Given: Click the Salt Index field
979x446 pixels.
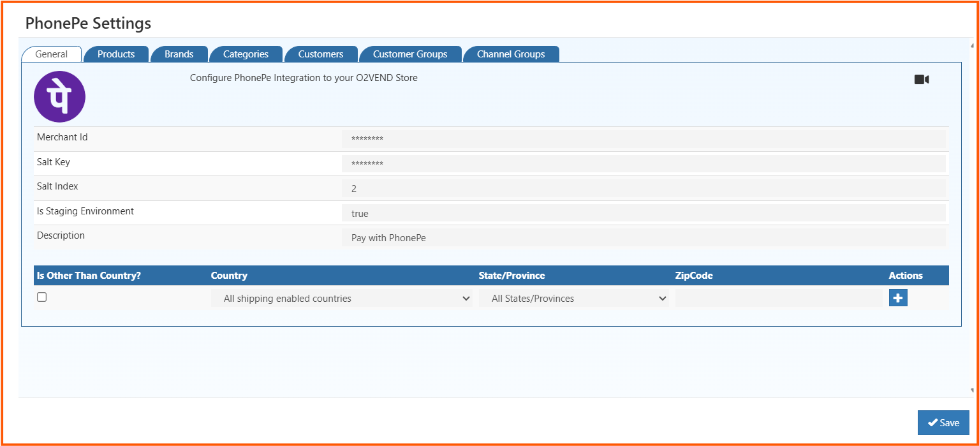Looking at the screenshot, I should click(x=643, y=189).
